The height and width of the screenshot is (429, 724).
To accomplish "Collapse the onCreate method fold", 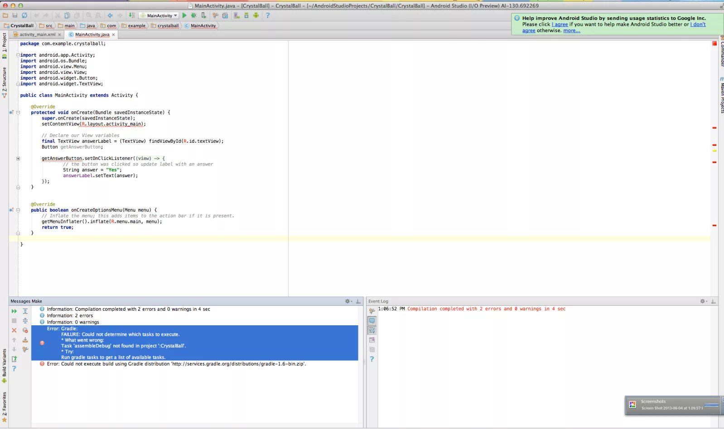I will (18, 112).
